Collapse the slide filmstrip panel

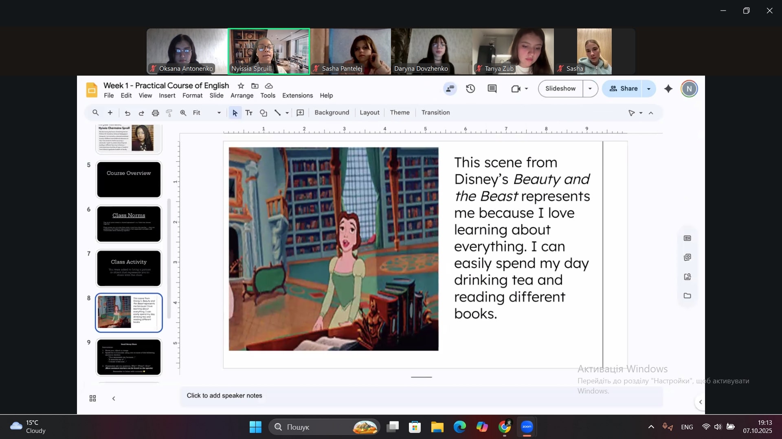[x=114, y=398]
